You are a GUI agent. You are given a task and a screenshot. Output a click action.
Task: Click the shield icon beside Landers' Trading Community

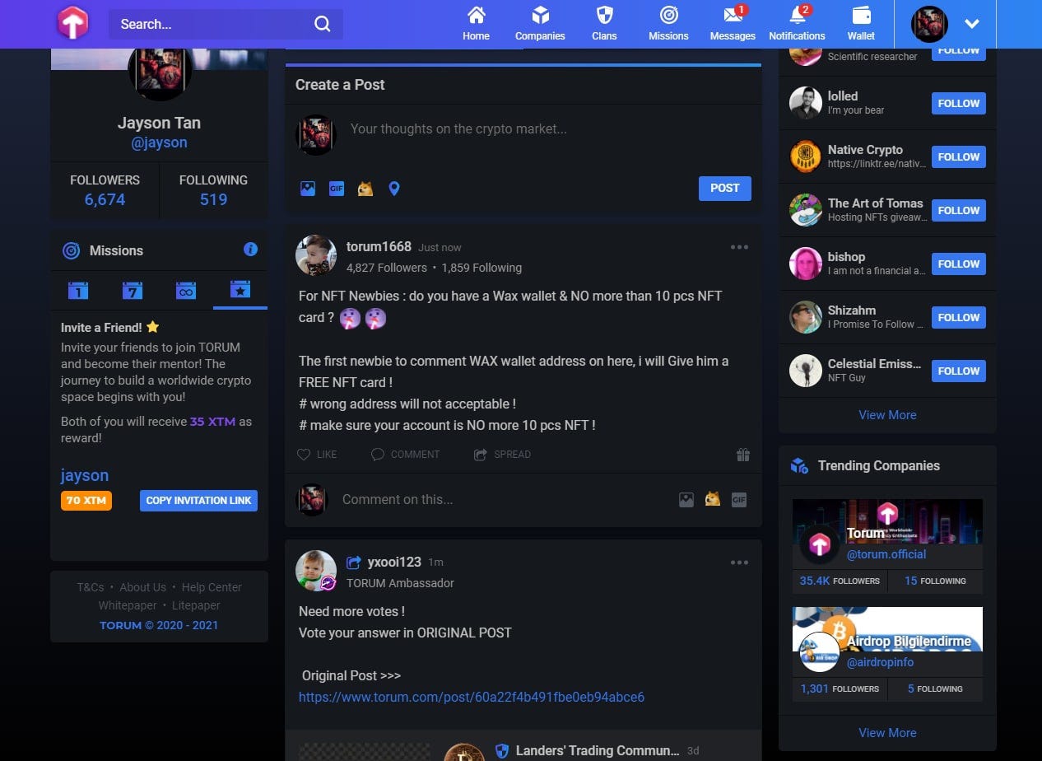[x=502, y=750]
